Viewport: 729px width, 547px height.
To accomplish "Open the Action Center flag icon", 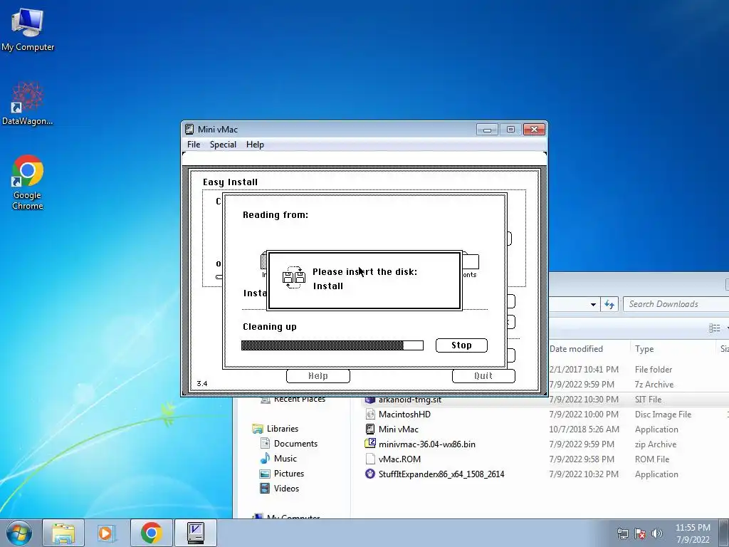I will click(x=640, y=533).
